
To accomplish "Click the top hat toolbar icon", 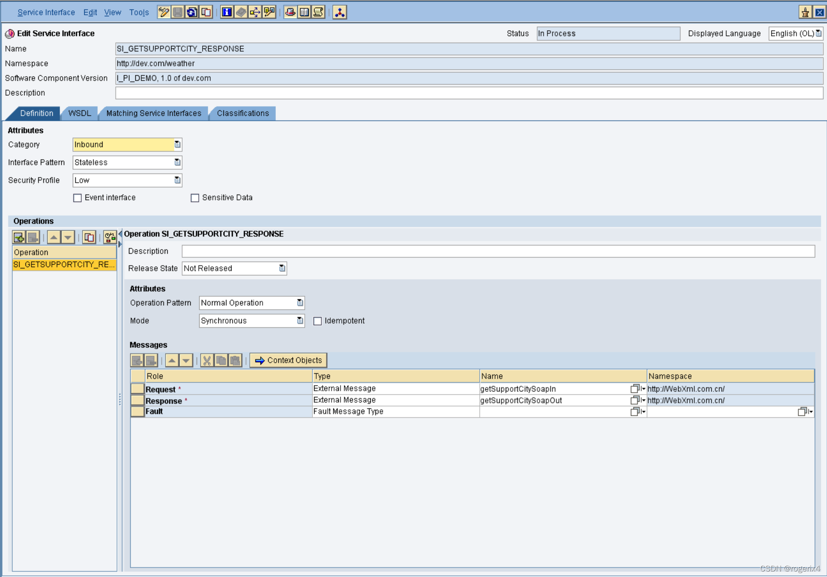I will (x=290, y=12).
